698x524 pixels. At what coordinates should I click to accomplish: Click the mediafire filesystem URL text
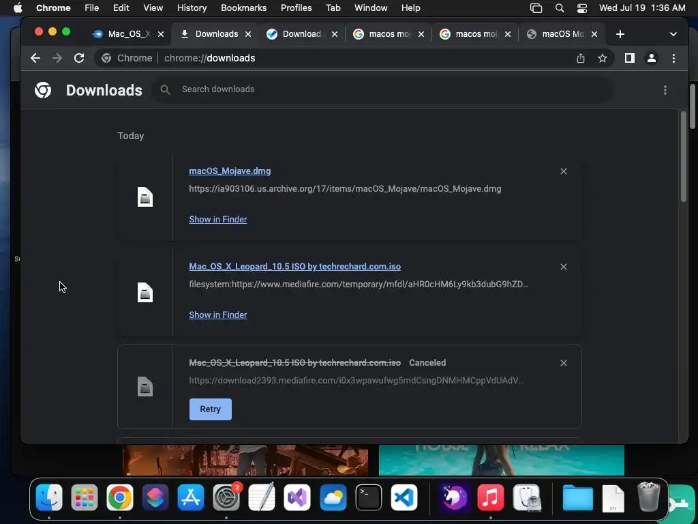tap(359, 285)
